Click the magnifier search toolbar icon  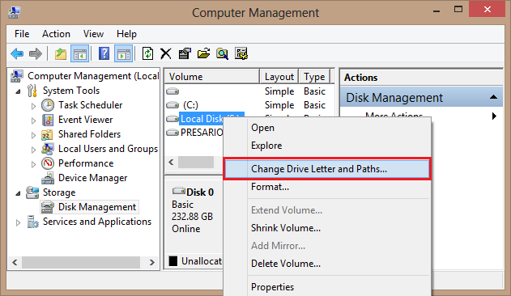[222, 53]
